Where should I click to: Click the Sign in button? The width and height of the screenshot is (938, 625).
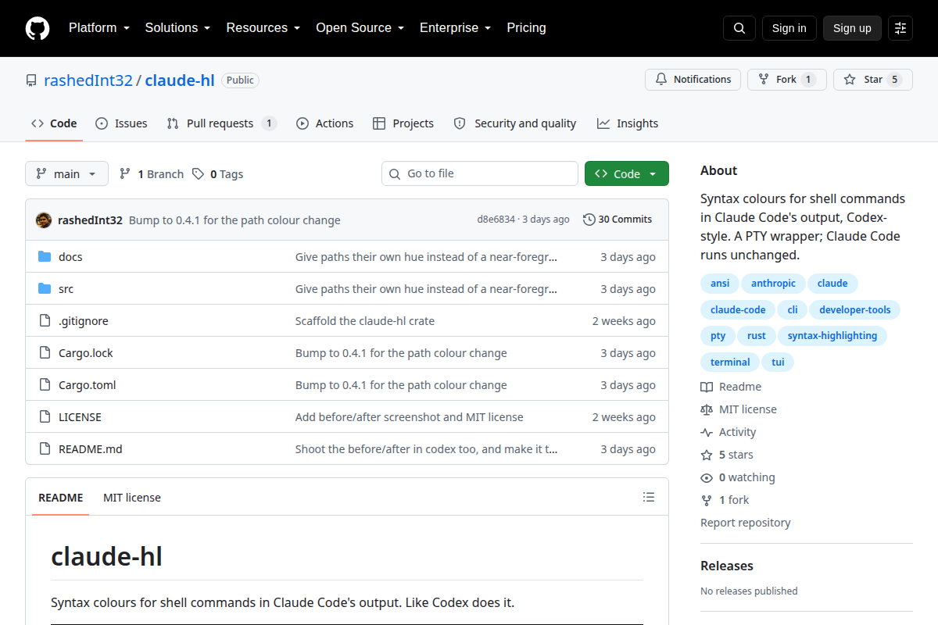pyautogui.click(x=789, y=28)
